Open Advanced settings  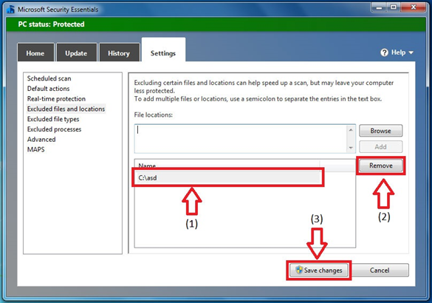[41, 140]
